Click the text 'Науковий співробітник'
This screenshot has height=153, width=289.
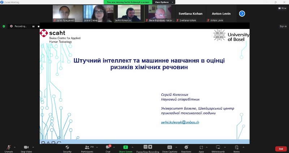pos(180,99)
